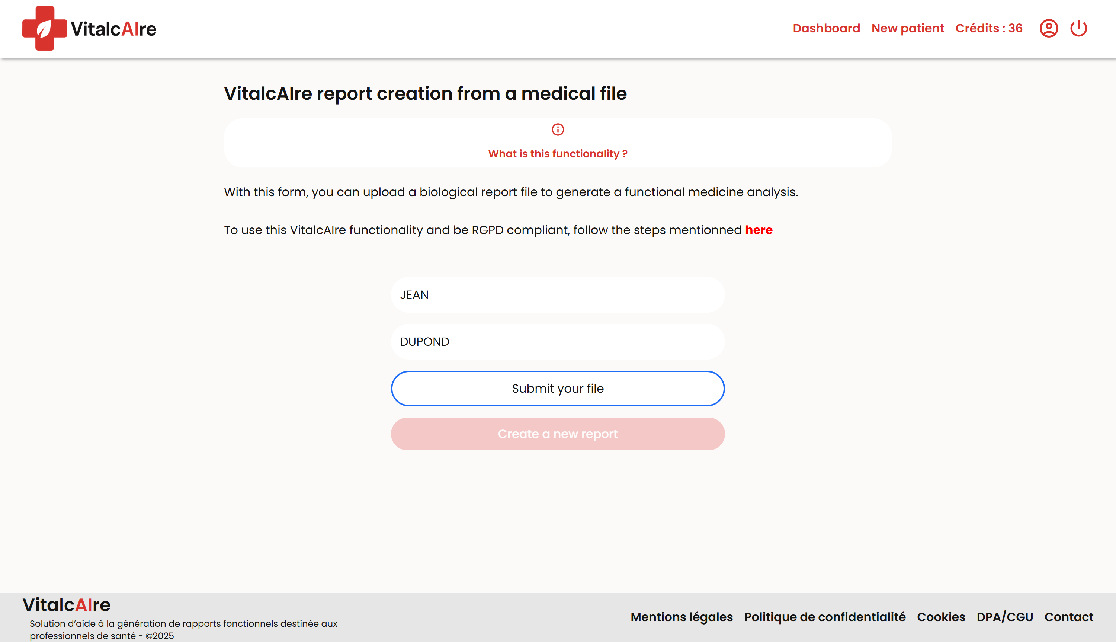This screenshot has height=642, width=1116.
Task: Click the VitalcAIre footer wordmark
Action: (x=67, y=605)
